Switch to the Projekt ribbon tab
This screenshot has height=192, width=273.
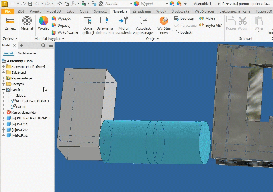coord(35,11)
